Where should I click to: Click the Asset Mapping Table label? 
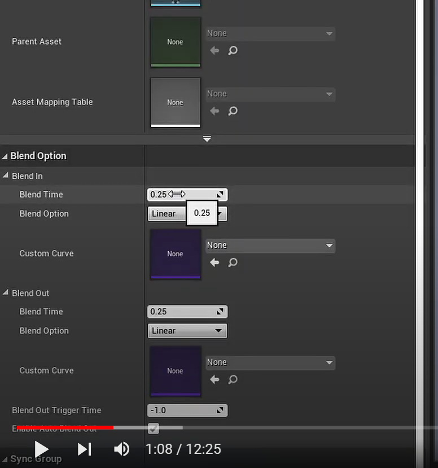(x=52, y=102)
